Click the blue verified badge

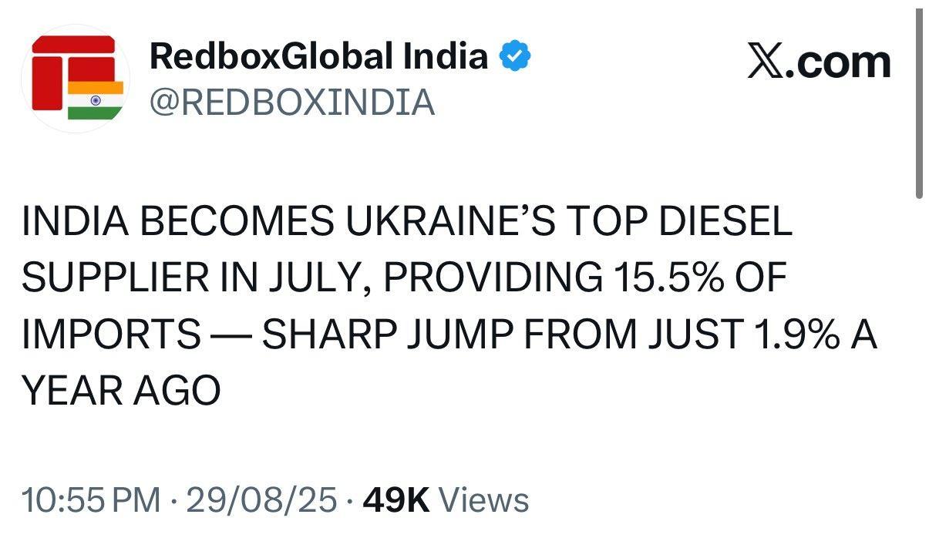[x=515, y=56]
